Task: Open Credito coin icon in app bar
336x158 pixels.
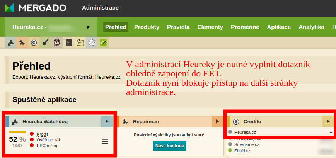Action: (33, 42)
